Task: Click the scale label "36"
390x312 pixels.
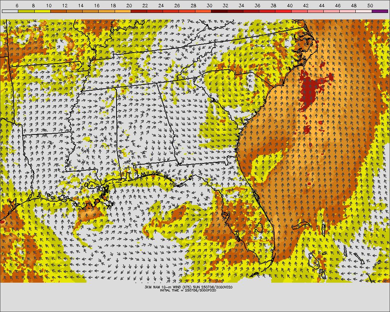Action: 258,5
